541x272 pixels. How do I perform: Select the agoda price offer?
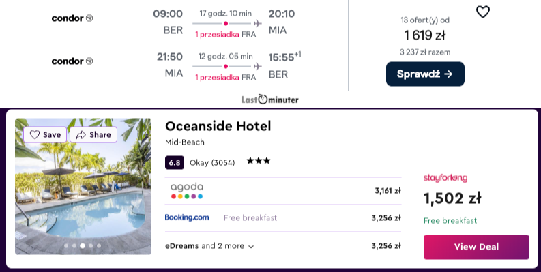click(283, 191)
